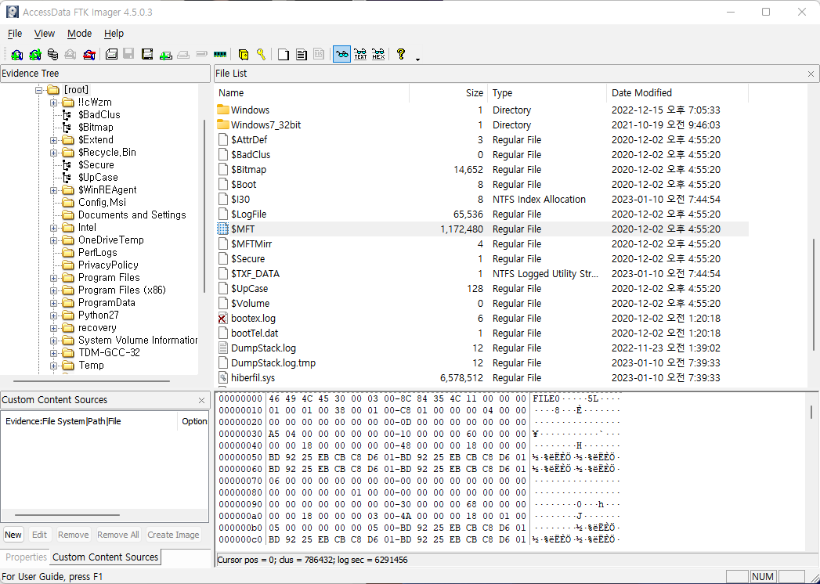The width and height of the screenshot is (820, 584).
Task: Expand the !!cWzm folder node
Action: coord(53,103)
